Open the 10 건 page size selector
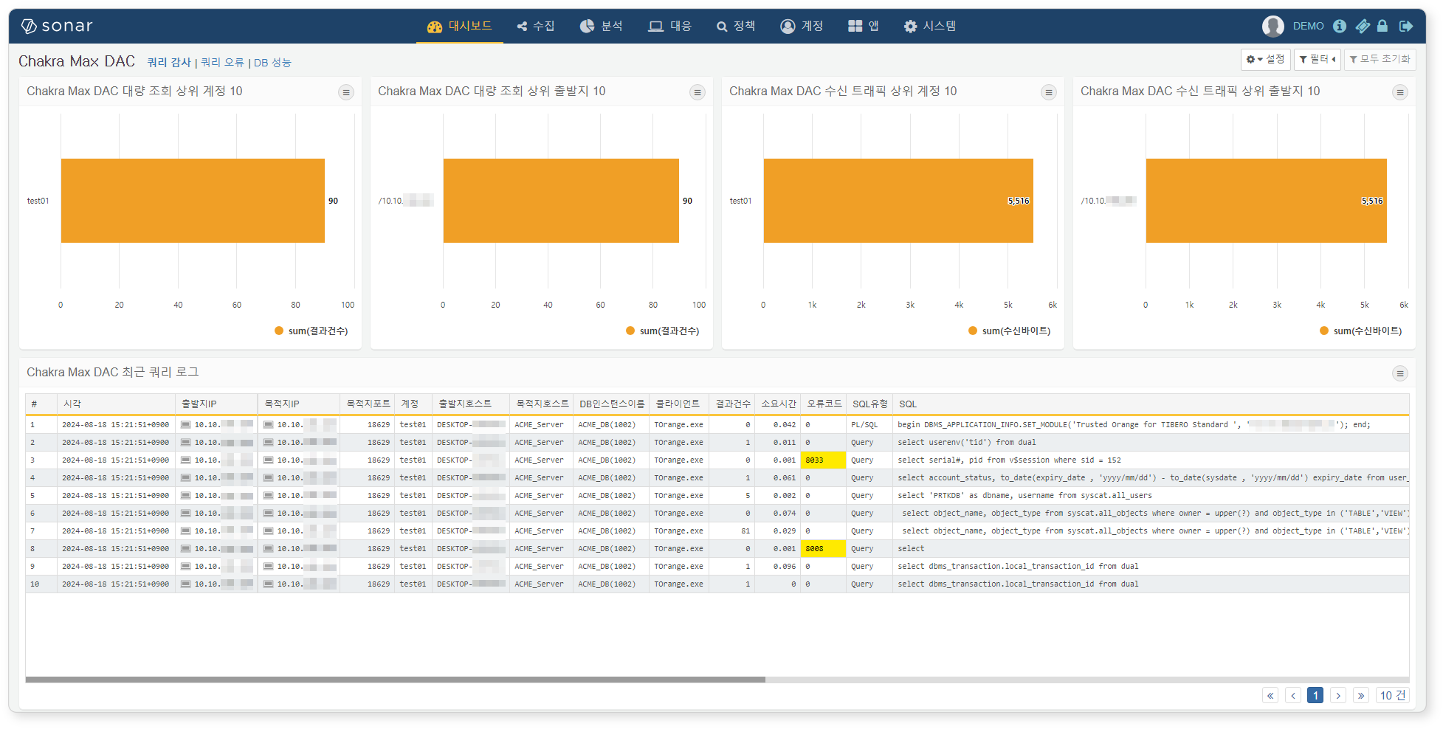 1393,695
